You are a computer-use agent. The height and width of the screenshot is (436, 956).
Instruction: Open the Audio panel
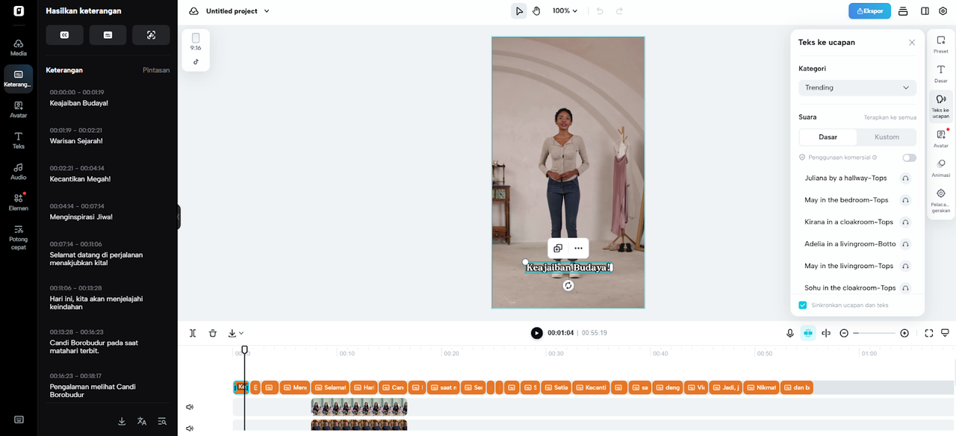point(19,171)
